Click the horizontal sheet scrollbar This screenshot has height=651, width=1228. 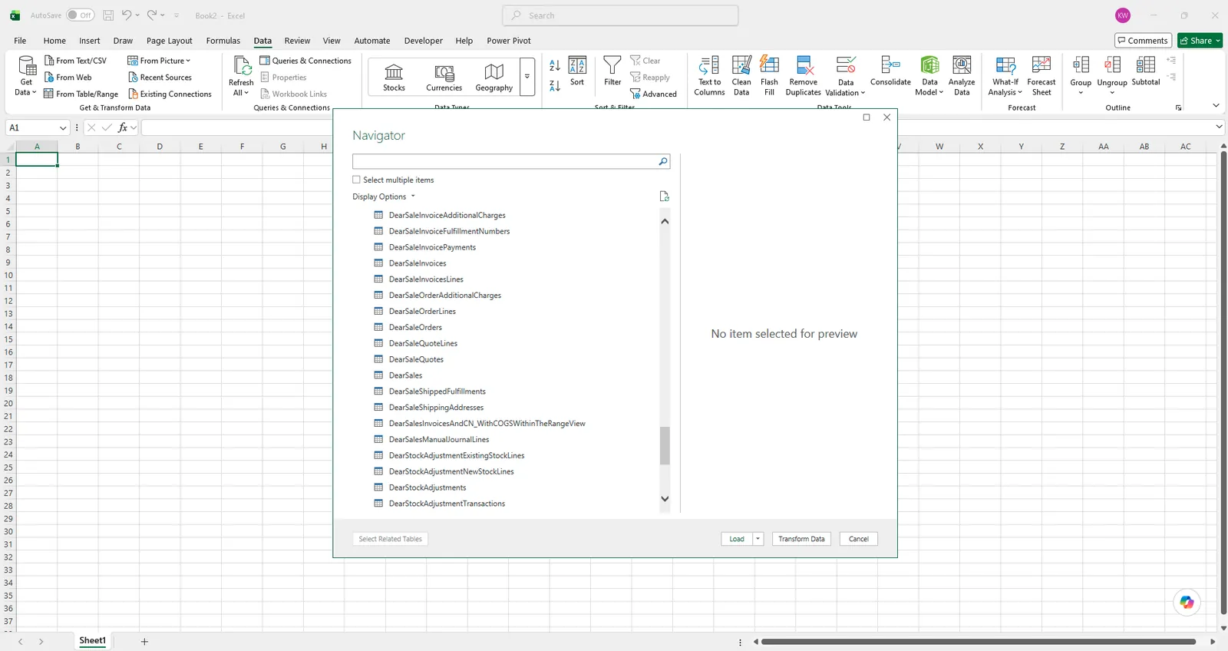979,642
